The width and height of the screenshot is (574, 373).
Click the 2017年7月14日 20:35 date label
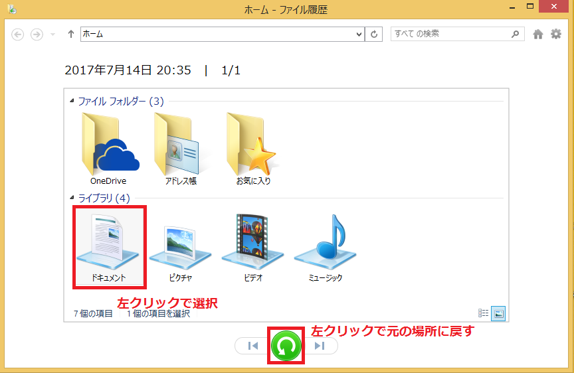(x=128, y=70)
